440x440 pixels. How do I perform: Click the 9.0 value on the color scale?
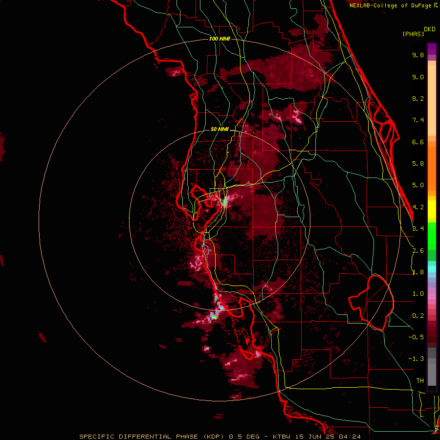pyautogui.click(x=418, y=77)
